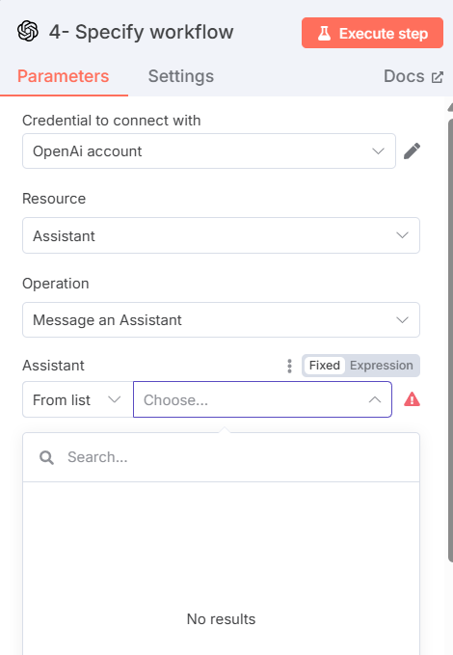This screenshot has height=655, width=453.
Task: Collapse the Choose... assistant dropdown
Action: point(262,399)
